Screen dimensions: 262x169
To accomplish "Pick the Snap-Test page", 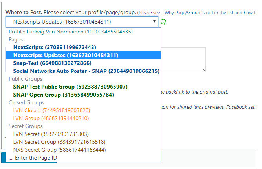I will pos(52,63).
